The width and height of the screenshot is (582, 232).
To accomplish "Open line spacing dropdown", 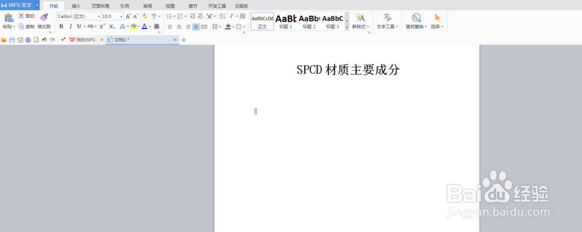I will click(217, 27).
